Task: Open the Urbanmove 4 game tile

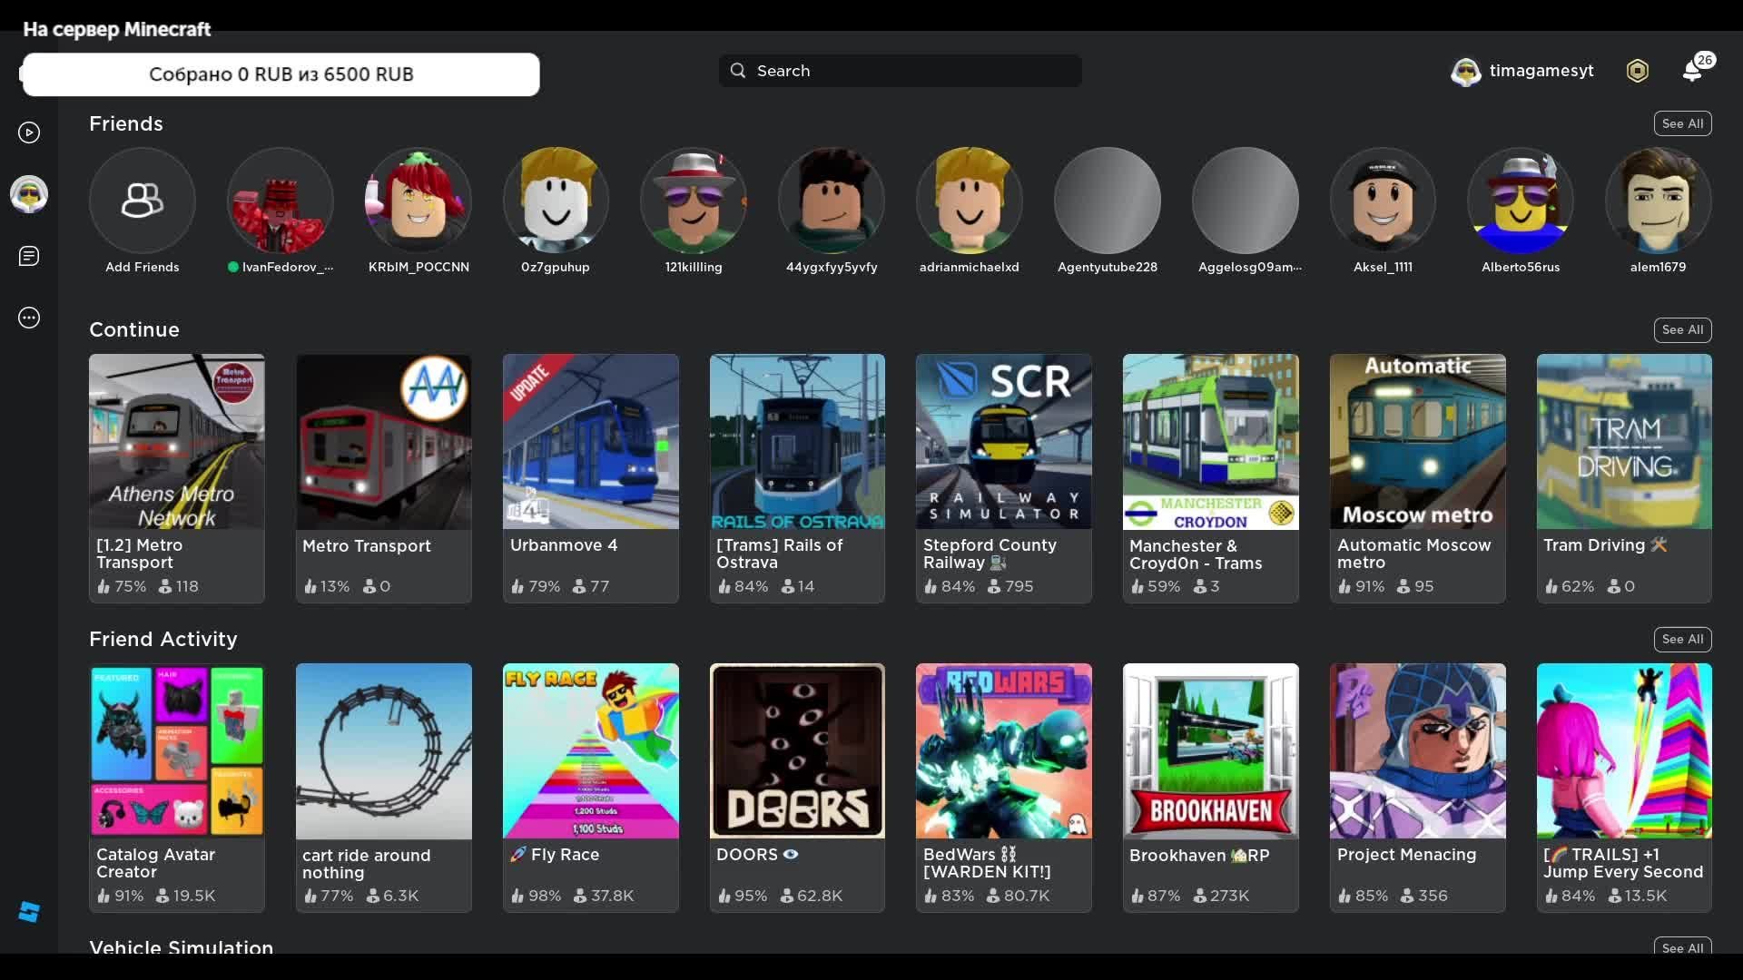Action: click(x=590, y=442)
